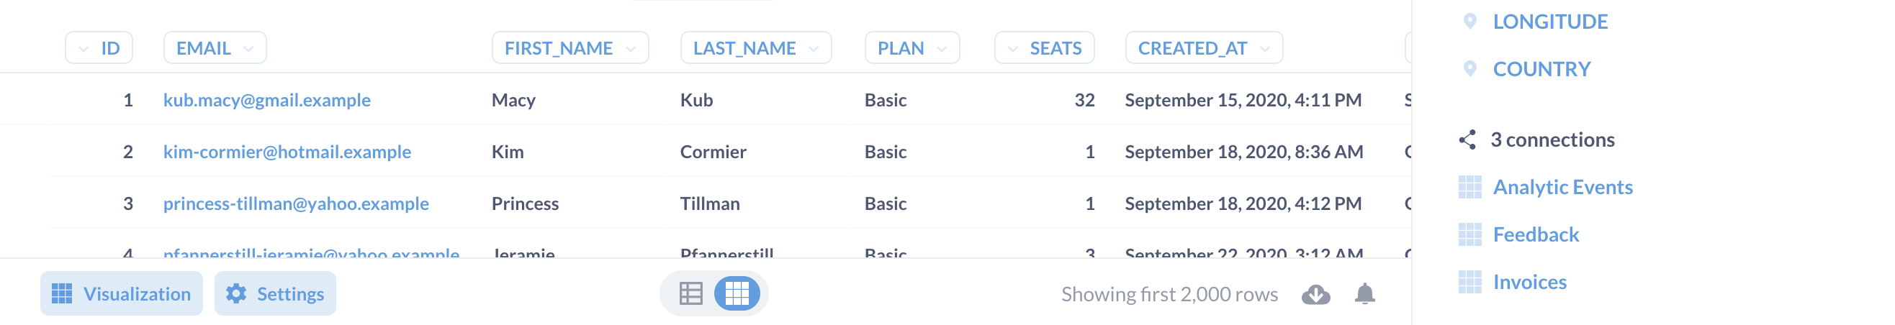Viewport: 1895px width, 325px height.
Task: Click the connections share icon
Action: point(1467,139)
